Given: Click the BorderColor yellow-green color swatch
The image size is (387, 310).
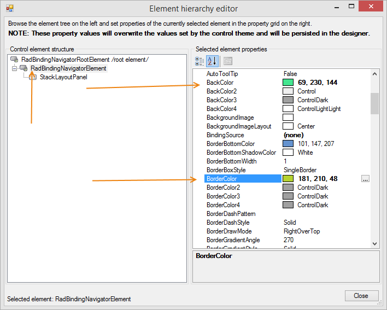Looking at the screenshot, I should click(x=288, y=179).
